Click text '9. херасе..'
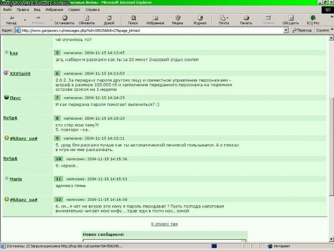Image resolution: width=334 pixels, height=251 pixels. point(67,166)
